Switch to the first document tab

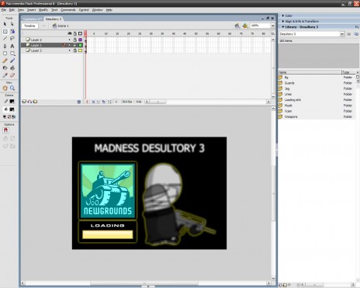(x=33, y=19)
